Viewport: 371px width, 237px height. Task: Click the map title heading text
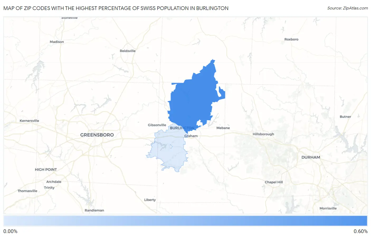pos(116,8)
